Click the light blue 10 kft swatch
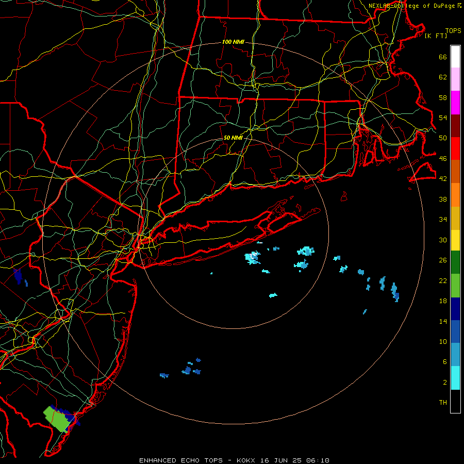This screenshot has height=464, width=464. click(x=455, y=354)
